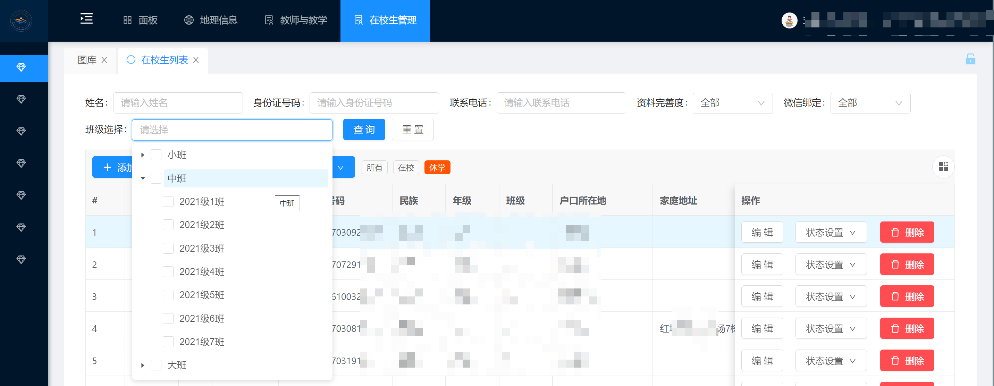Image resolution: width=994 pixels, height=386 pixels.
Task: Open the blue dropdown arrow button beside 所有
Action: click(341, 168)
